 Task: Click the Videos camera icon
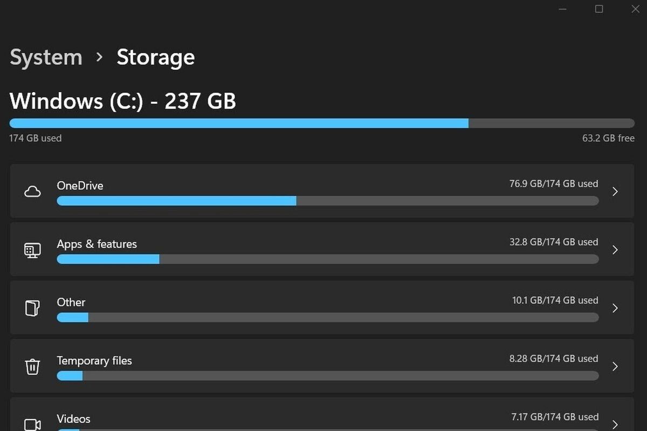tap(32, 425)
